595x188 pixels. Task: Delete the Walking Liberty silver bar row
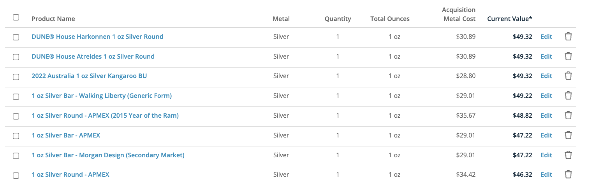pos(568,96)
